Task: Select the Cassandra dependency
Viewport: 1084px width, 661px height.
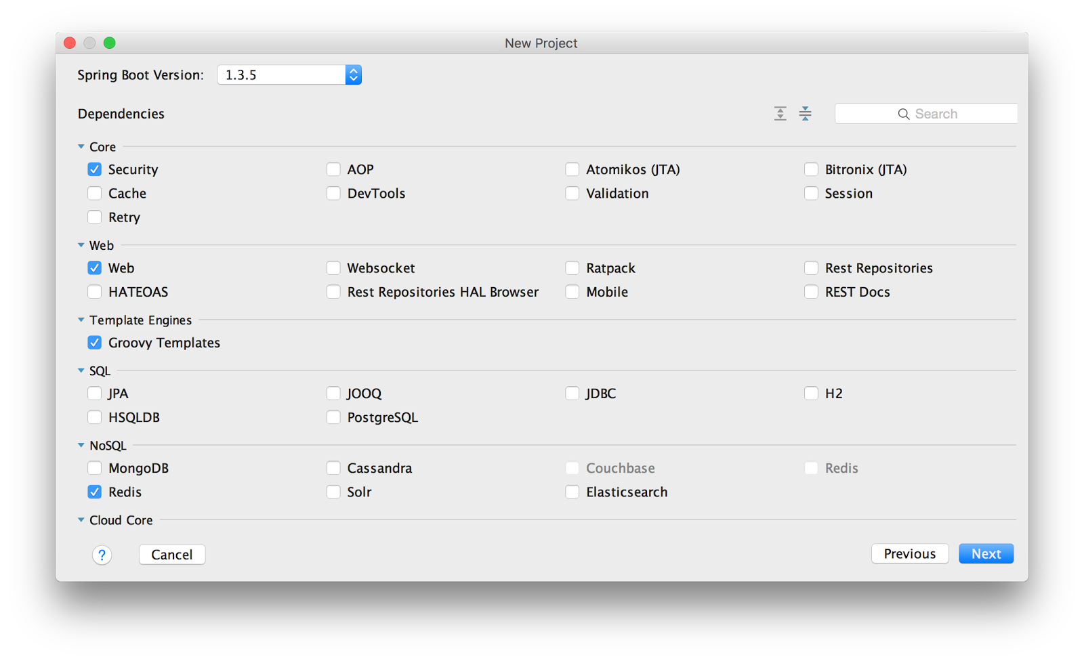Action: (x=333, y=468)
